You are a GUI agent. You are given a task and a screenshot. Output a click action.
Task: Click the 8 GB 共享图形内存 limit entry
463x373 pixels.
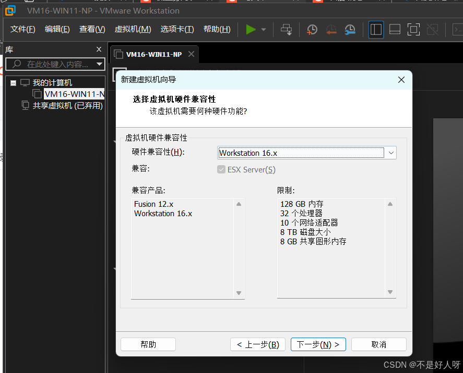313,242
